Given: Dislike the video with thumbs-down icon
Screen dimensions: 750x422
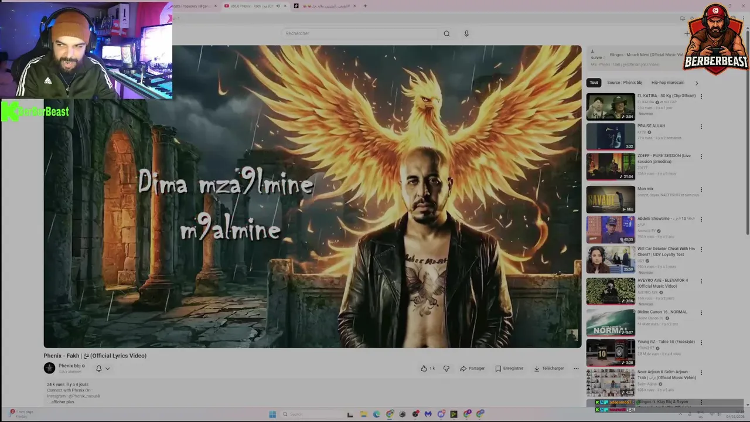Looking at the screenshot, I should (446, 368).
